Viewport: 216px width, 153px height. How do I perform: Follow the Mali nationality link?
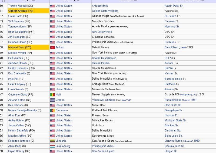click(58, 95)
